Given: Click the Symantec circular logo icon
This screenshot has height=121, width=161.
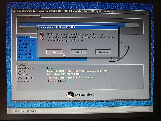Looking at the screenshot, I should point(70,95).
